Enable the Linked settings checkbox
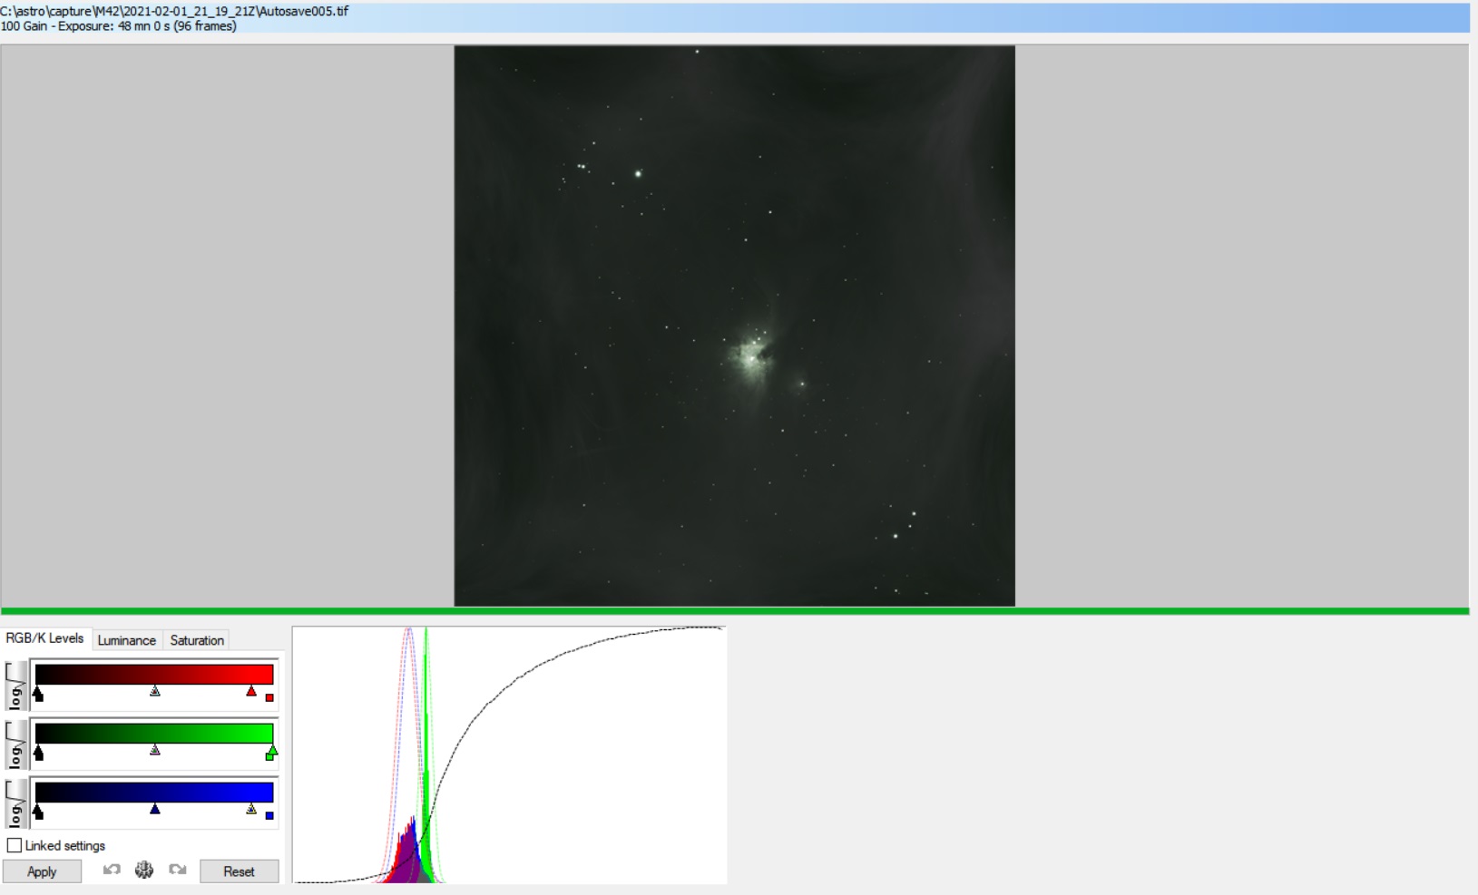This screenshot has height=895, width=1478. click(x=15, y=845)
